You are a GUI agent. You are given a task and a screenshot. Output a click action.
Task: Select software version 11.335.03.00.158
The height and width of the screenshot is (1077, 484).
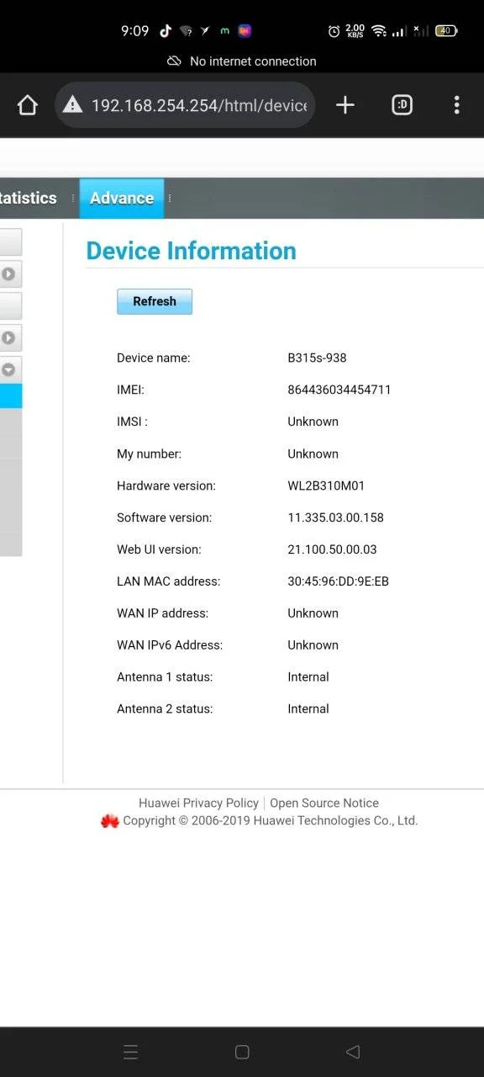point(335,517)
